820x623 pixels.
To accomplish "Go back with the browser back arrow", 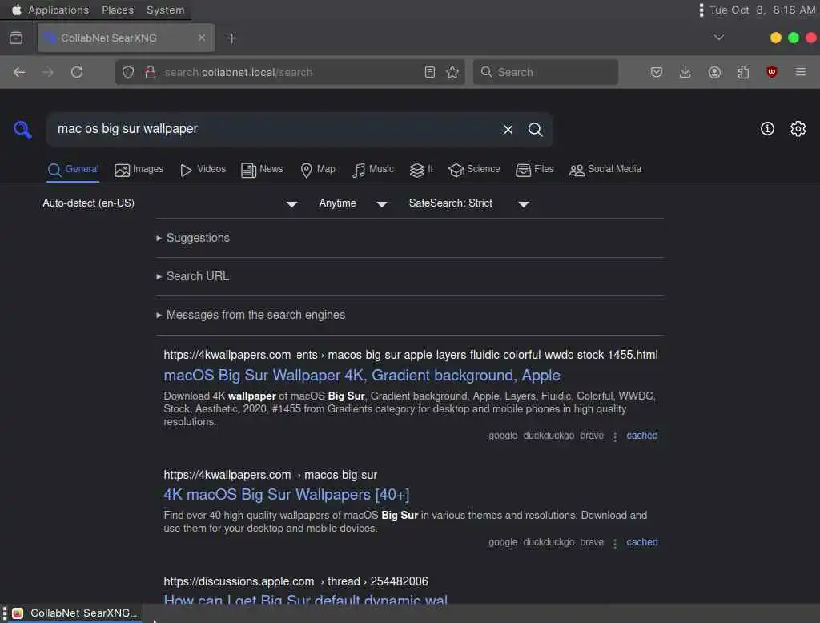I will click(x=19, y=72).
